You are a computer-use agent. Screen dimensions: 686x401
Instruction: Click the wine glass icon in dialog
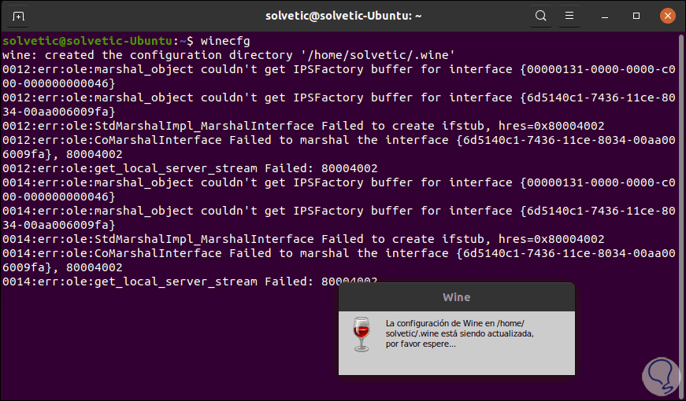click(x=361, y=335)
